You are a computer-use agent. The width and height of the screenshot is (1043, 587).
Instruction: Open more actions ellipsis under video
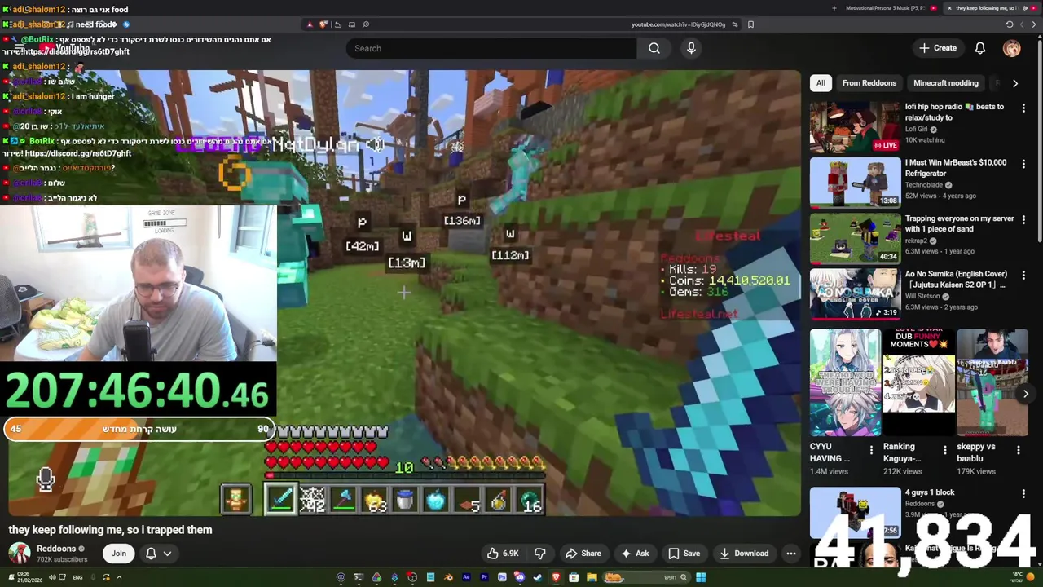coord(790,554)
